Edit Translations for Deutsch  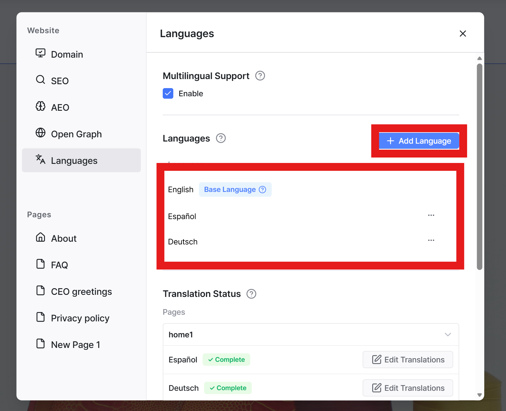(408, 388)
